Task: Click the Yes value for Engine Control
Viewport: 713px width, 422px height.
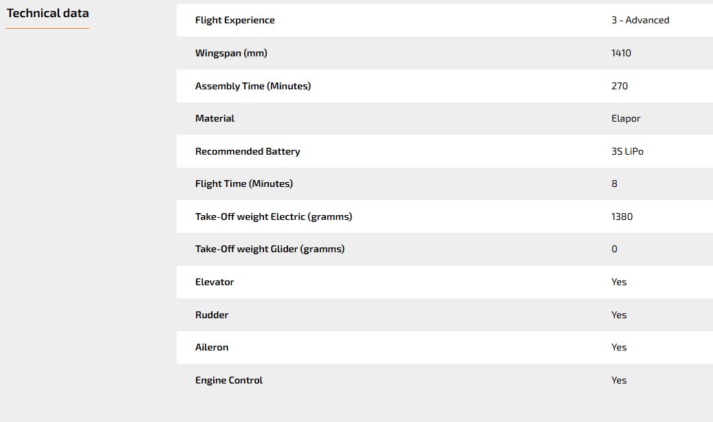Action: pos(619,380)
